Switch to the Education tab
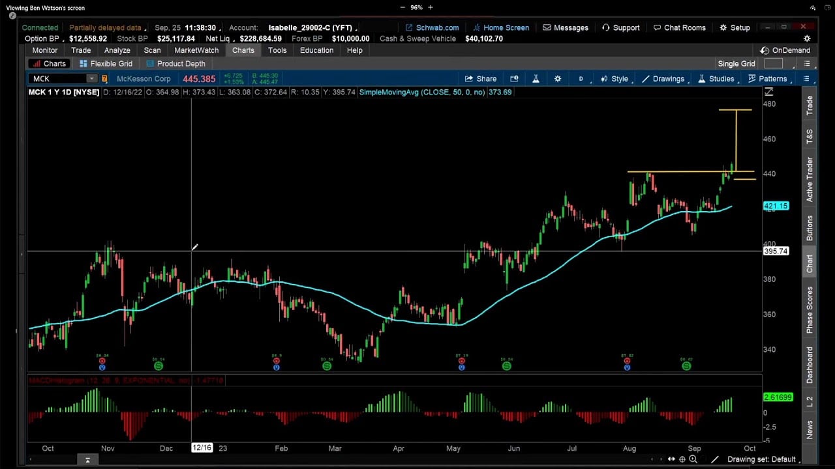The height and width of the screenshot is (469, 835). pyautogui.click(x=316, y=50)
